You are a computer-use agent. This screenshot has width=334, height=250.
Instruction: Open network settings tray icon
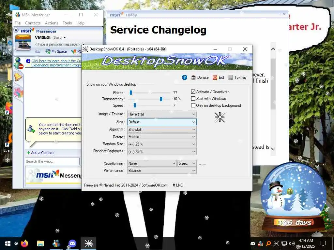pyautogui.click(x=284, y=243)
